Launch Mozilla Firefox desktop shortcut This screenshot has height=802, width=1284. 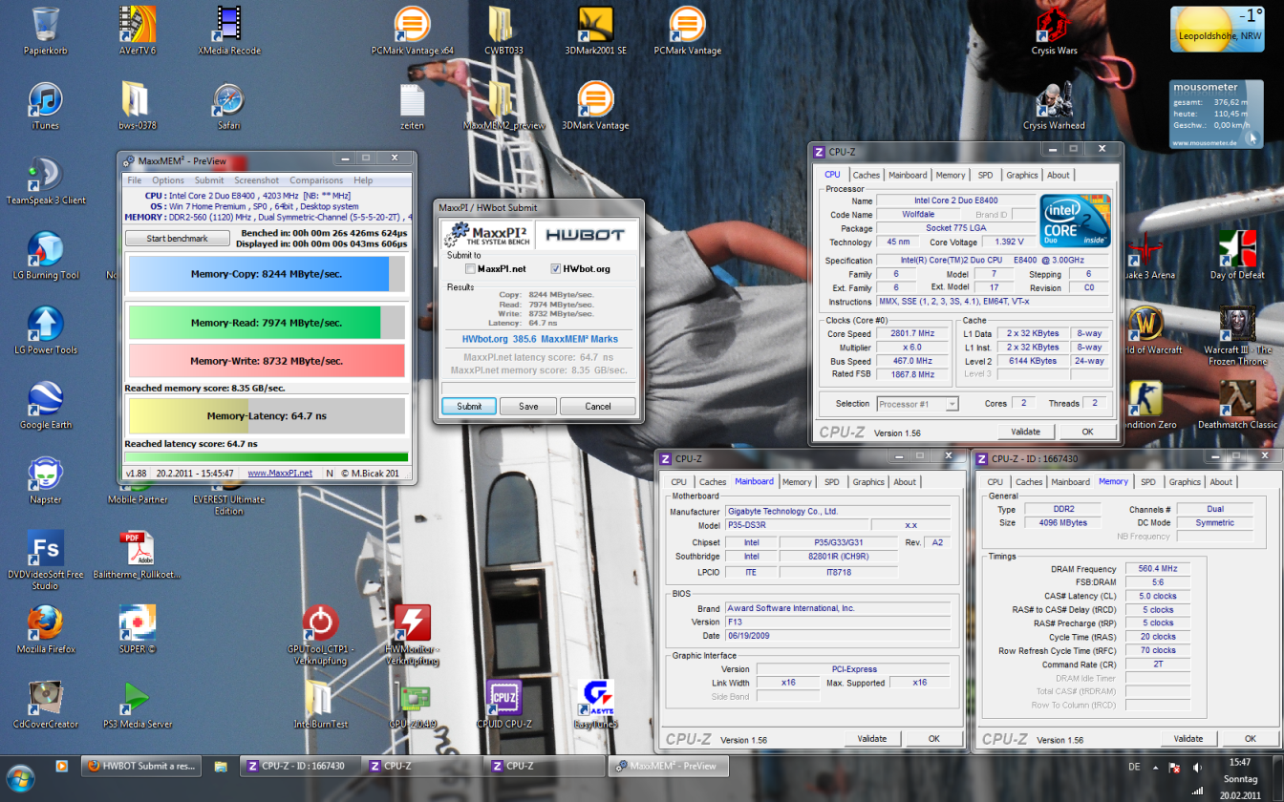(x=45, y=629)
